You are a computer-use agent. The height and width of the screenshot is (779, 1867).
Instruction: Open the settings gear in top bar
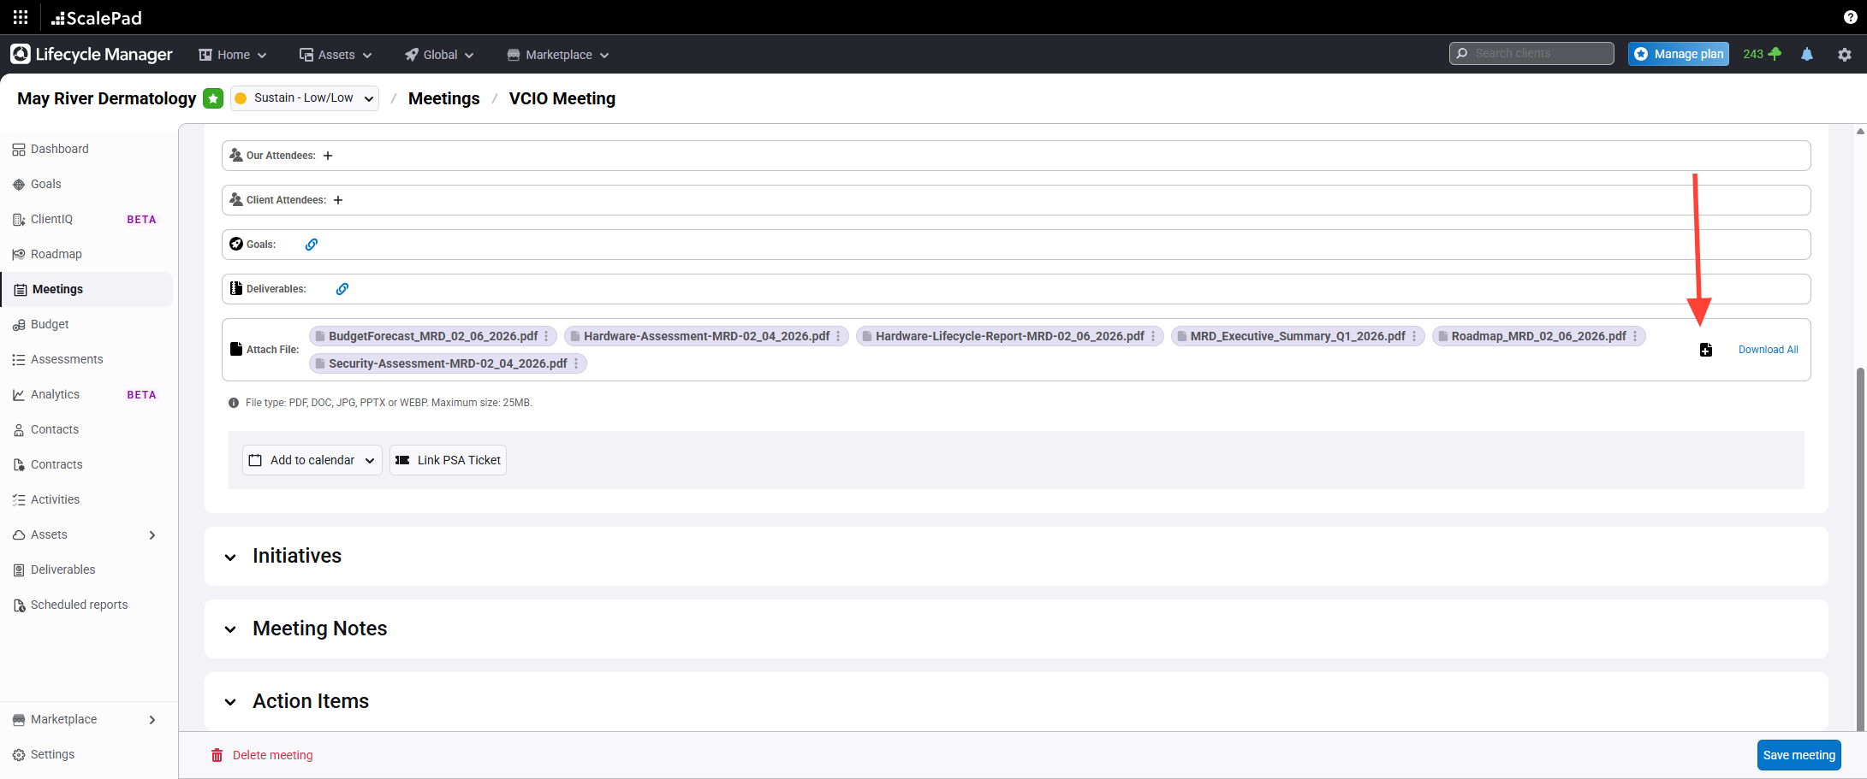tap(1845, 55)
